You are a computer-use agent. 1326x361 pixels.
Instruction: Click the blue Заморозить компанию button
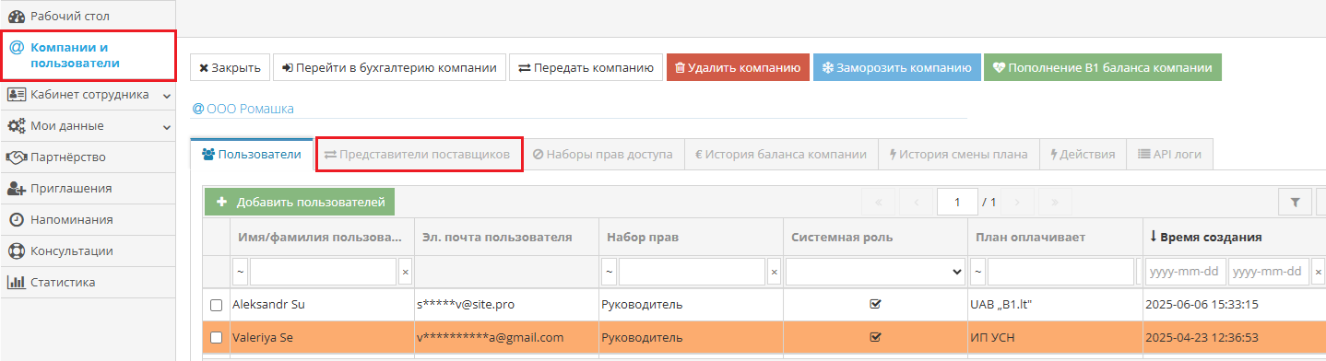[x=896, y=67]
